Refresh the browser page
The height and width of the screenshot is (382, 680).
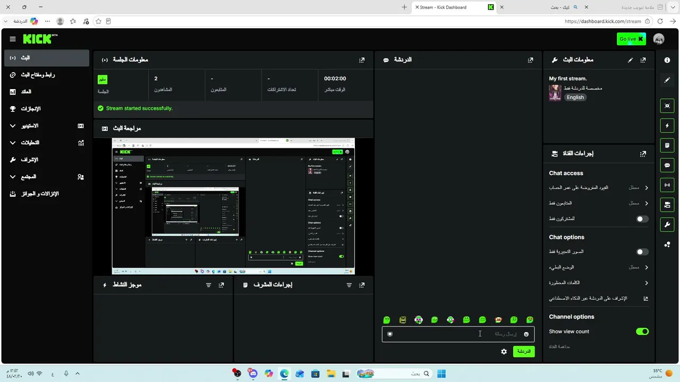(660, 21)
